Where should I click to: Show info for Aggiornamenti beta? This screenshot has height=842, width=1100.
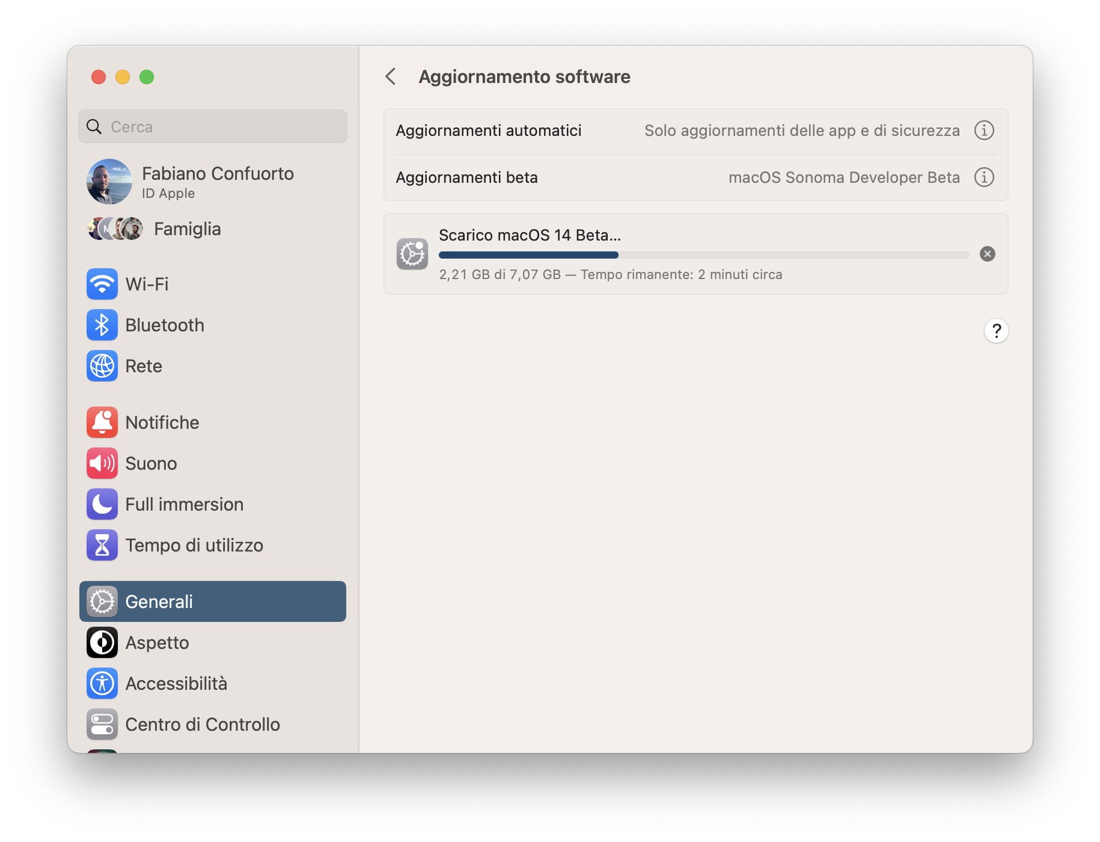tap(983, 177)
